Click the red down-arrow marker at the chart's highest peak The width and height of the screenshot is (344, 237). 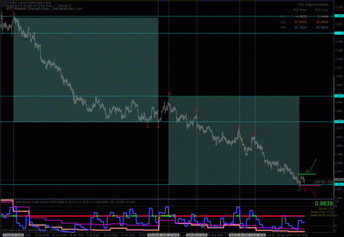coord(14,14)
